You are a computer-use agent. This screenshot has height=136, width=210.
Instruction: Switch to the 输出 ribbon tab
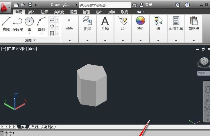pos(99,12)
